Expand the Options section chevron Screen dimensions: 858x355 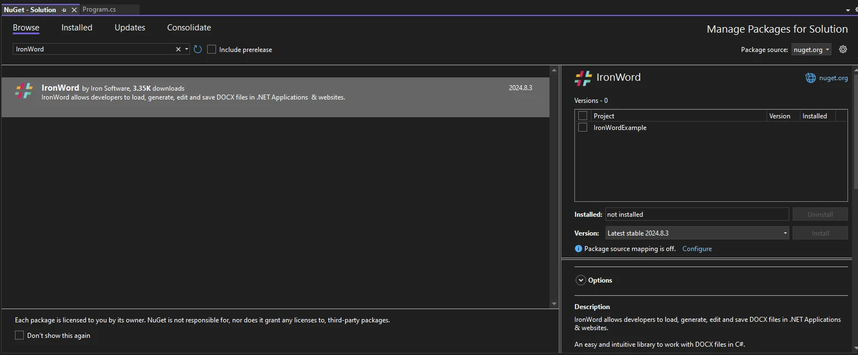click(580, 280)
